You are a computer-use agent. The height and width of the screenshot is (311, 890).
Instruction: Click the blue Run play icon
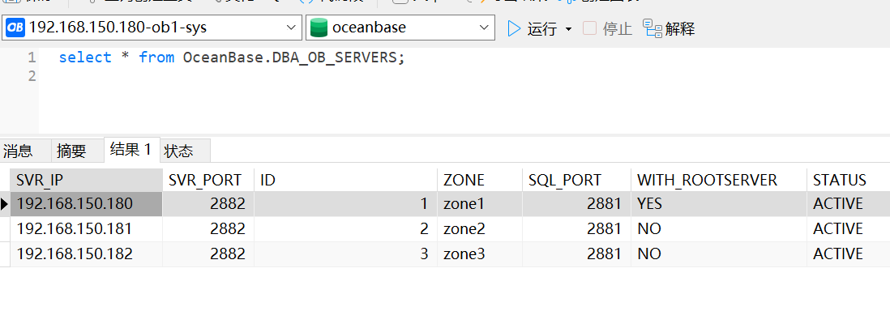coord(514,28)
